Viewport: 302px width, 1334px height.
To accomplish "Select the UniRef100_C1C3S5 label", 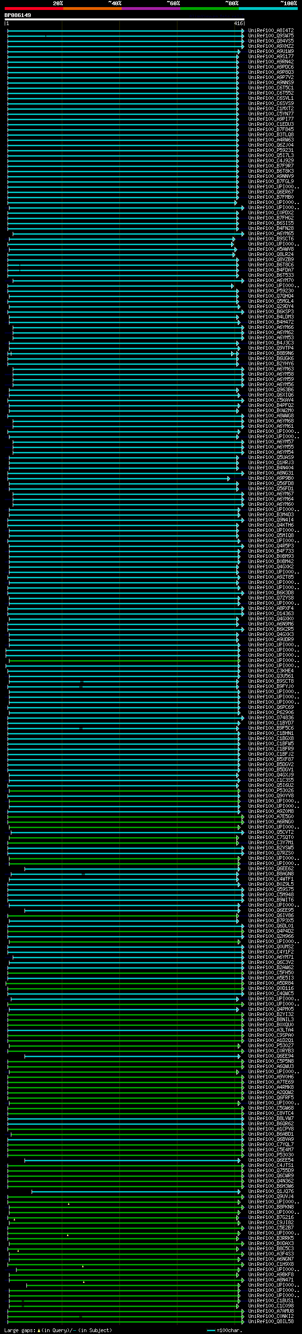I will click(271, 780).
